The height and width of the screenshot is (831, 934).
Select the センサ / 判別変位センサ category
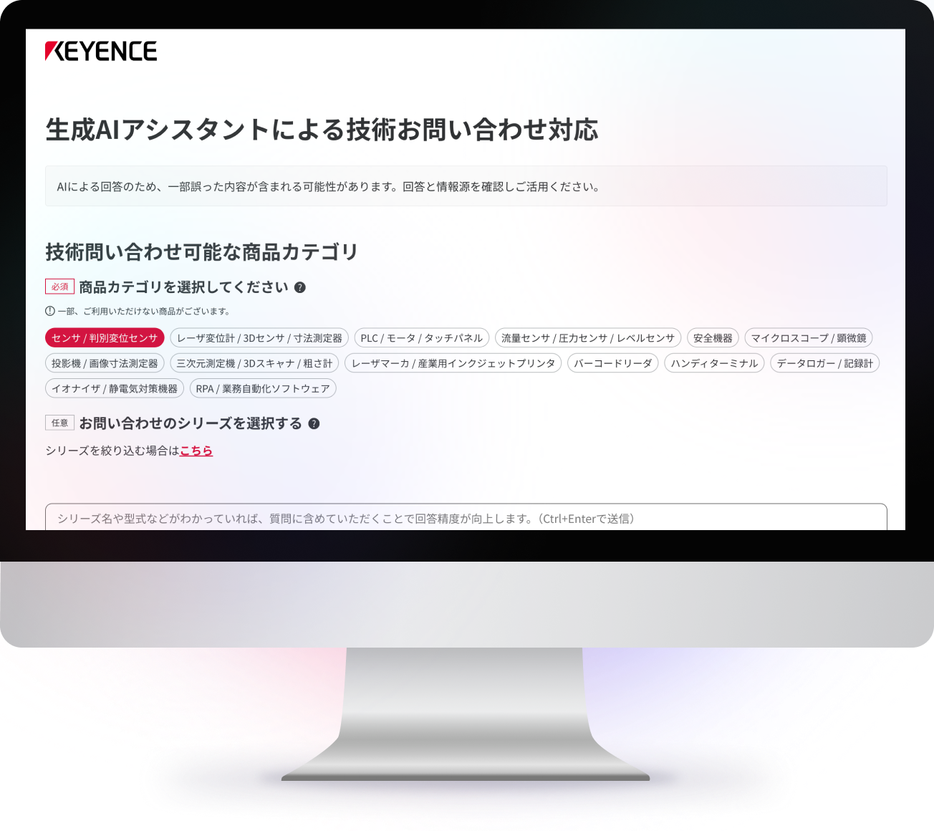[x=105, y=338]
